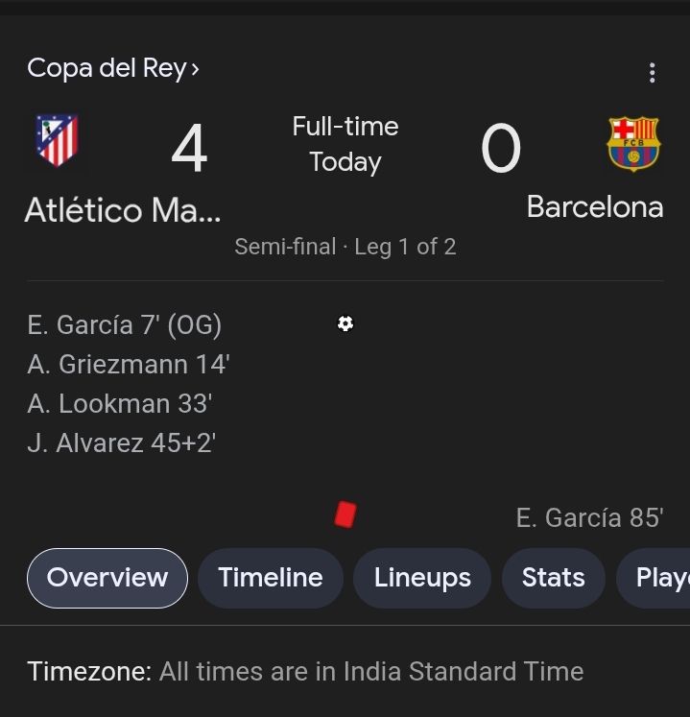Open the three-dot more options menu
The height and width of the screenshot is (717, 690).
pyautogui.click(x=653, y=73)
